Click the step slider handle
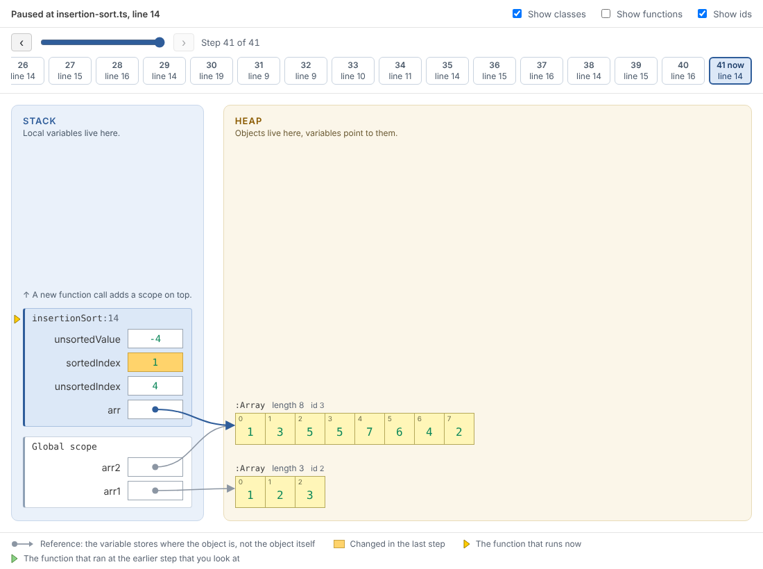Screen dimensions: 763x569 160,42
